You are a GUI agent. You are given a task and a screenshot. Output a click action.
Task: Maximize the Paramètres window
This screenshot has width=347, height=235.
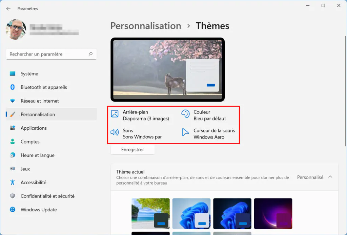pyautogui.click(x=323, y=5)
